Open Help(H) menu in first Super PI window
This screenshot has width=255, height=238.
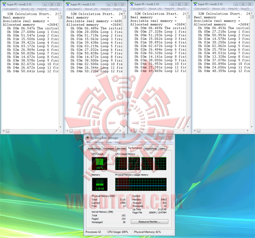point(42,9)
